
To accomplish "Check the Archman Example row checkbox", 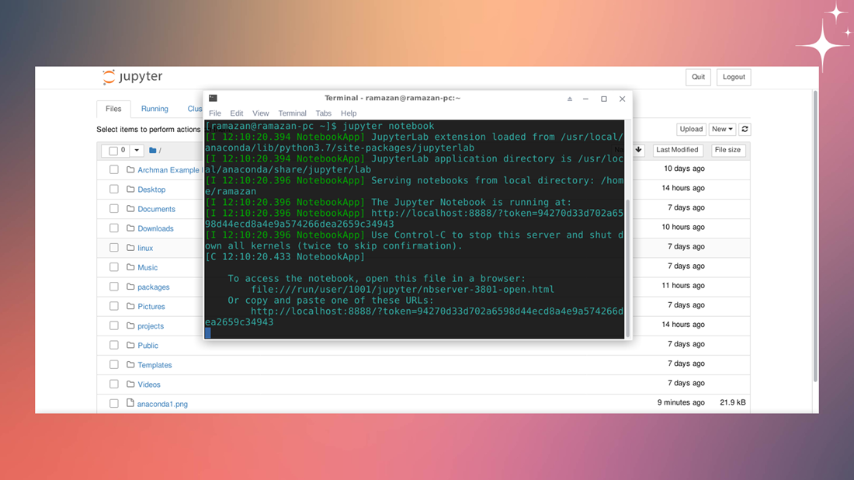I will tap(114, 169).
